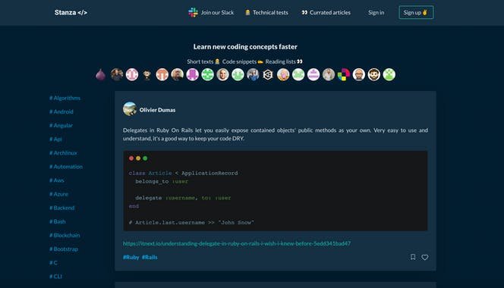Open Join our Slack link
Screen dimensions: 504x288
pyautogui.click(x=217, y=13)
